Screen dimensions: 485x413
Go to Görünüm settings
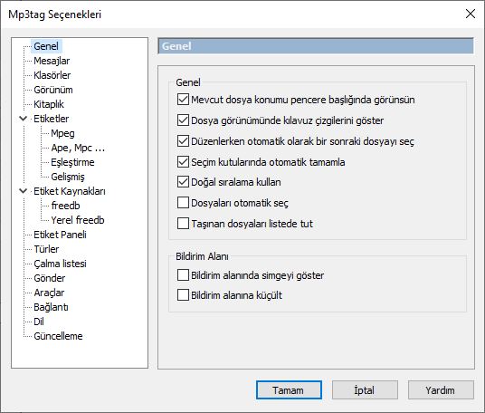[53, 90]
